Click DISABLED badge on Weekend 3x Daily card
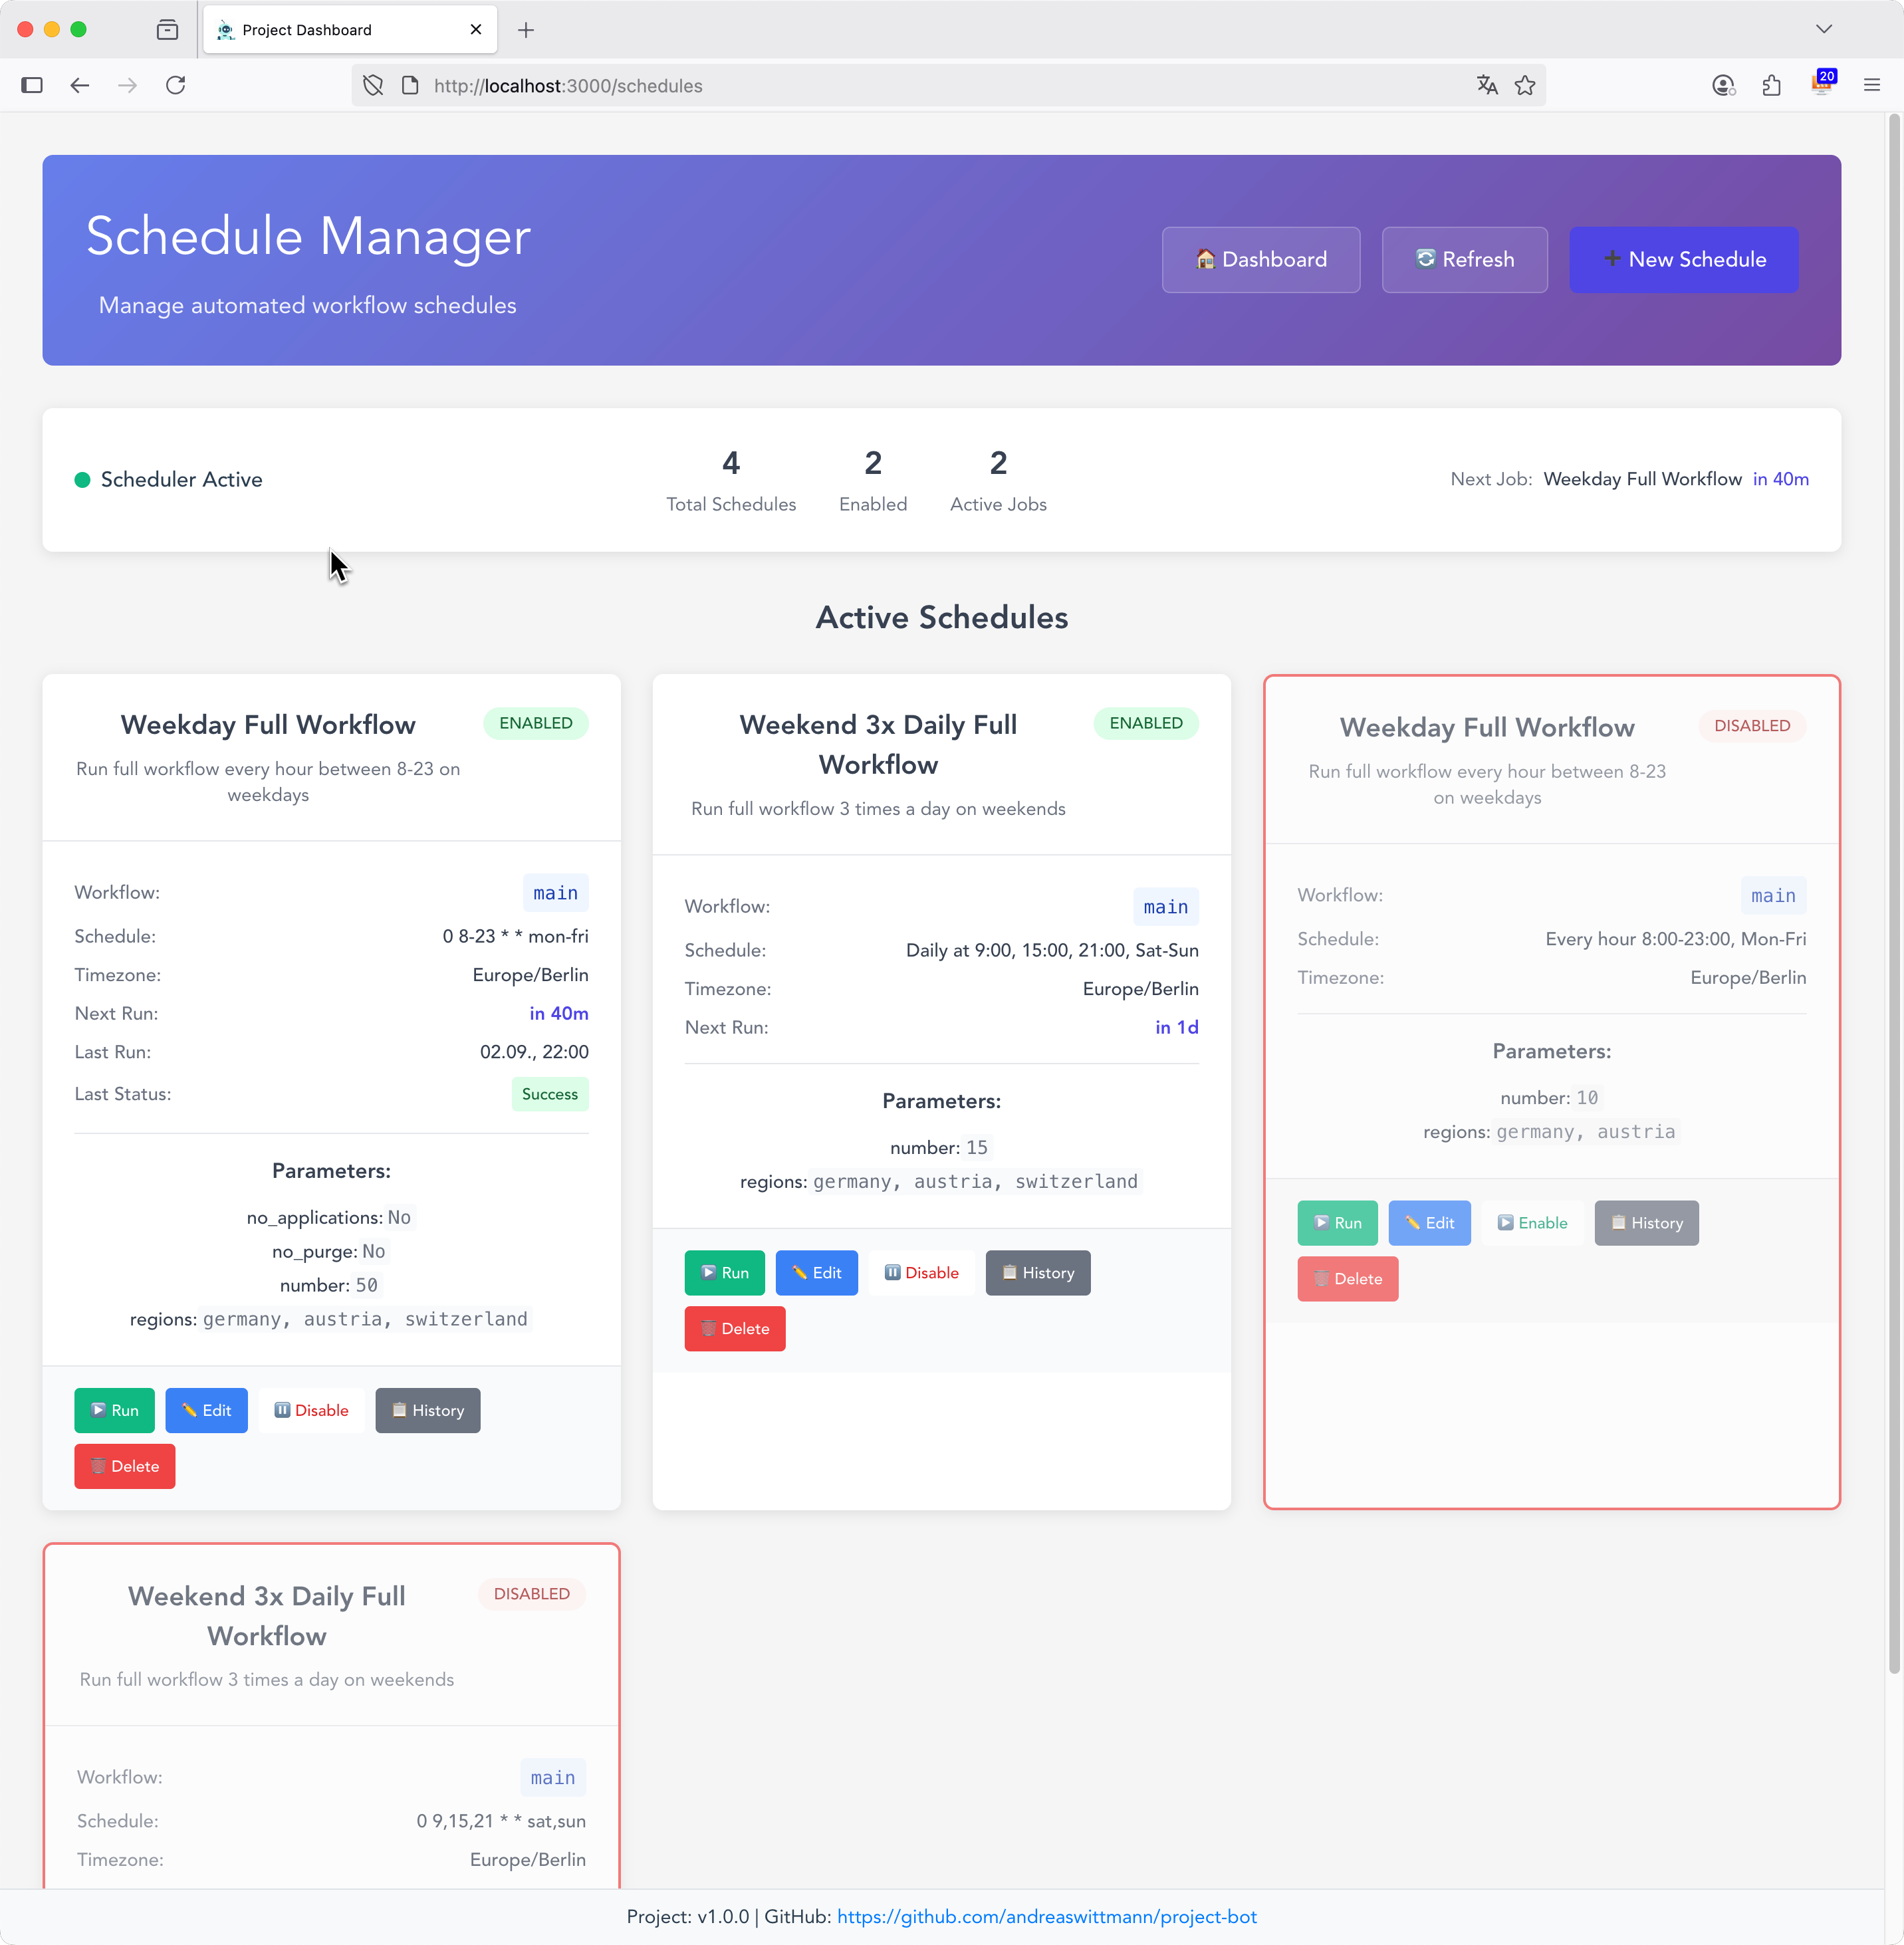The height and width of the screenshot is (1945, 1904). (532, 1594)
